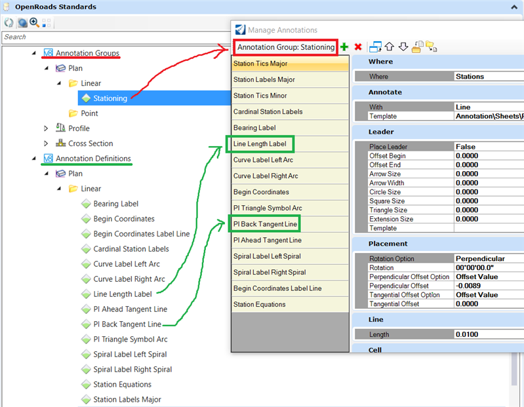Click the Manage Annotations window logo icon
The width and height of the screenshot is (524, 407).
tap(240, 29)
